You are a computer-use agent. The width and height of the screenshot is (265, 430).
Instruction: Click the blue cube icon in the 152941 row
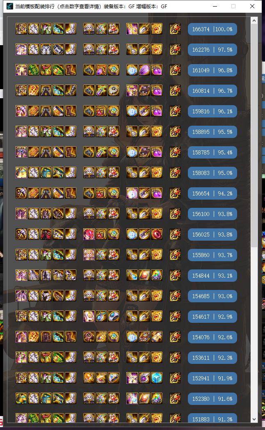point(157,378)
